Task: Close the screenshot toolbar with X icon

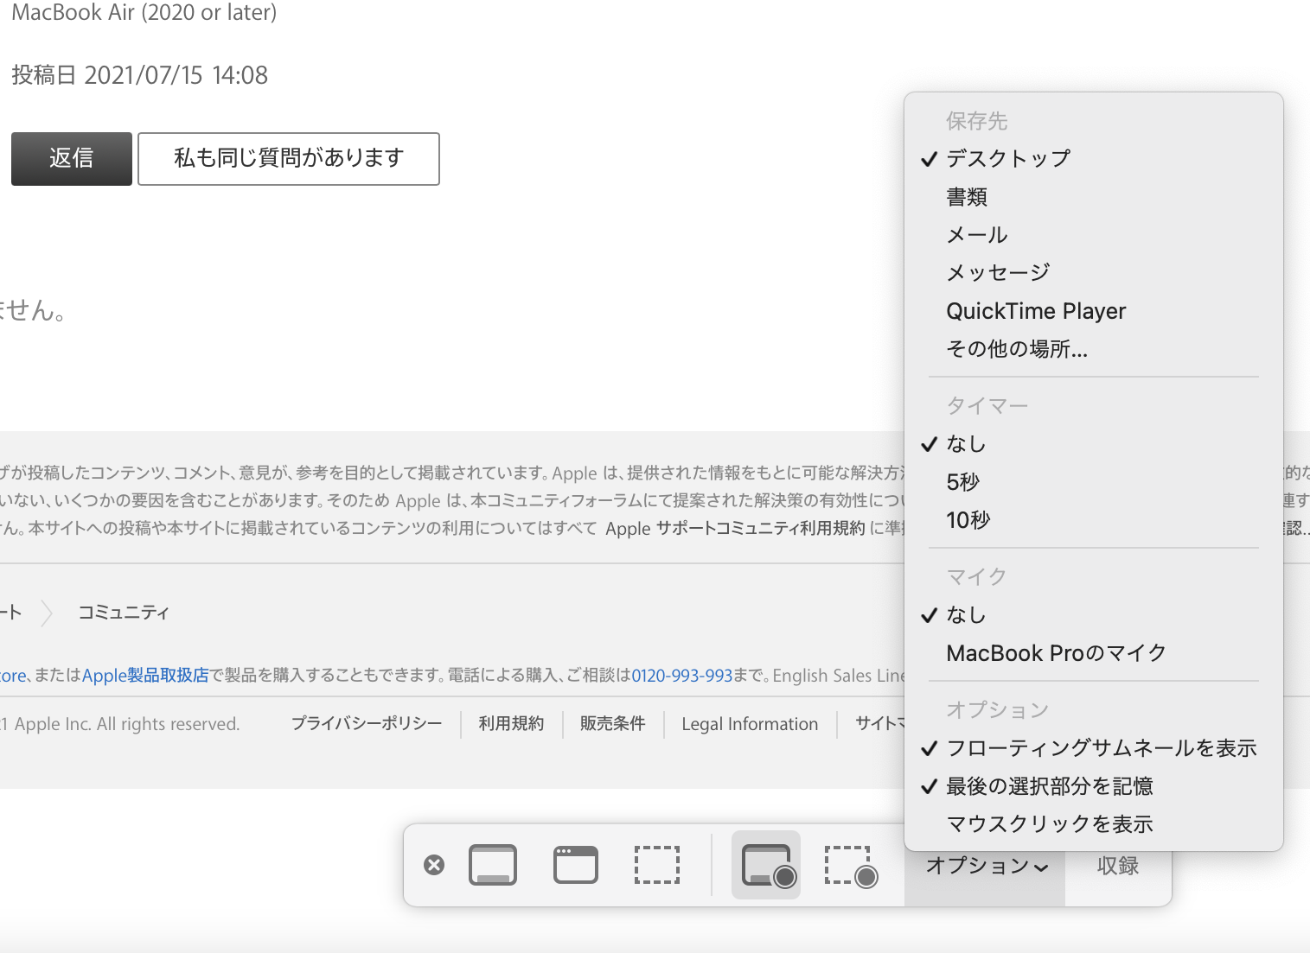Action: [434, 865]
